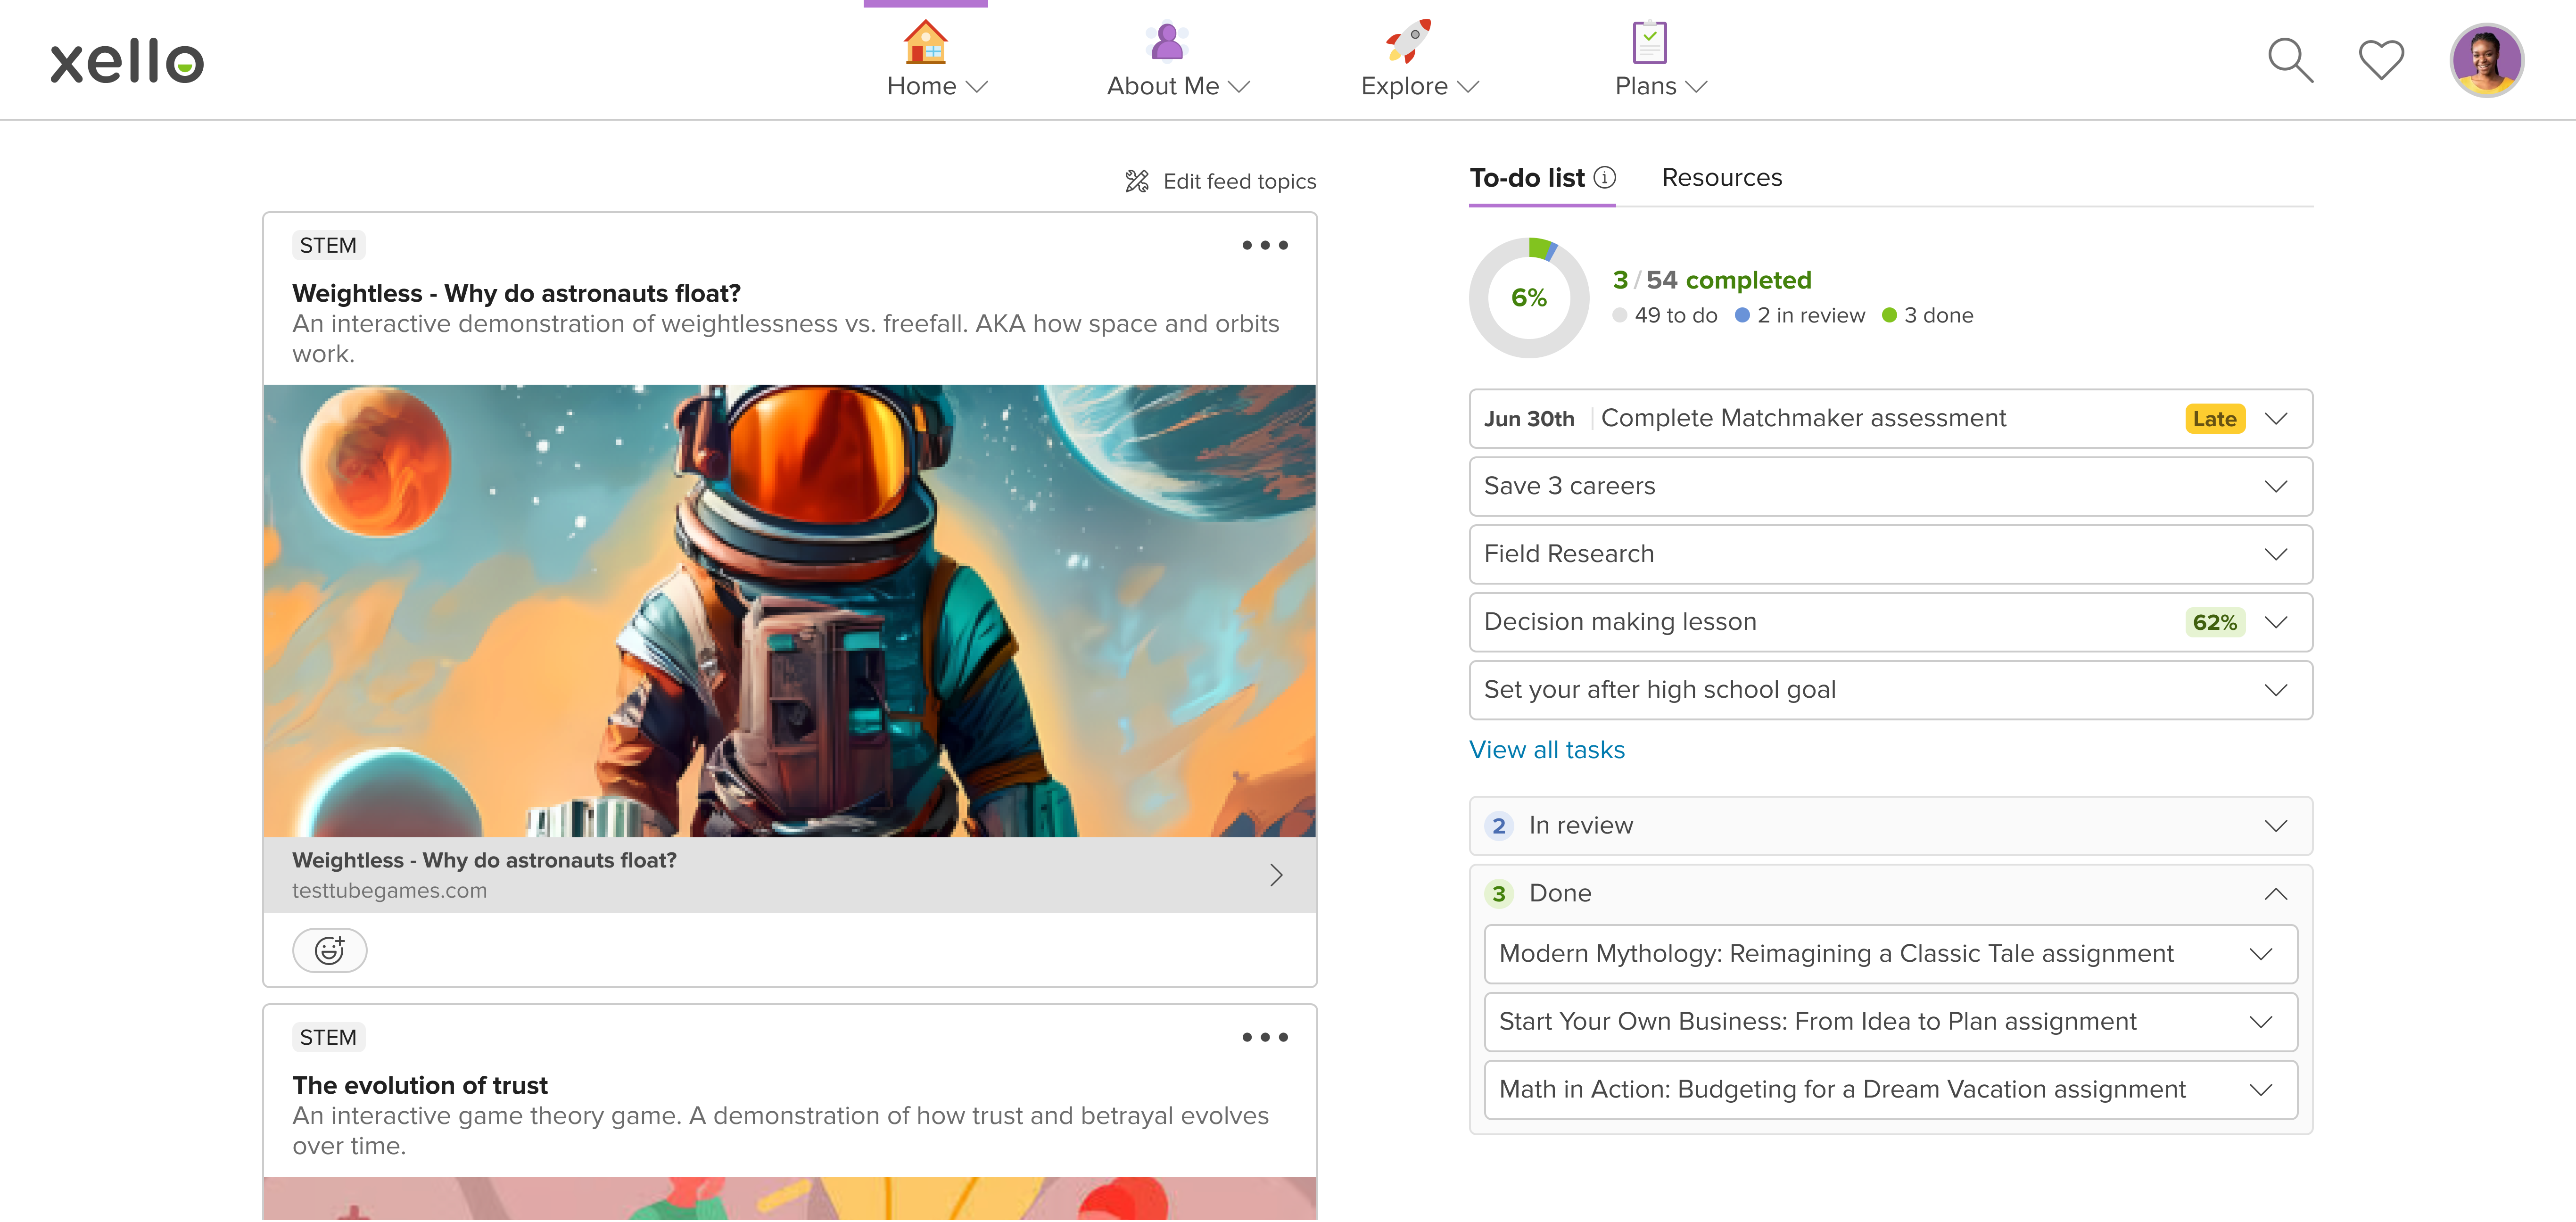Click '49 to do' legend item
Viewport: 2576px width, 1222px height.
point(1665,316)
